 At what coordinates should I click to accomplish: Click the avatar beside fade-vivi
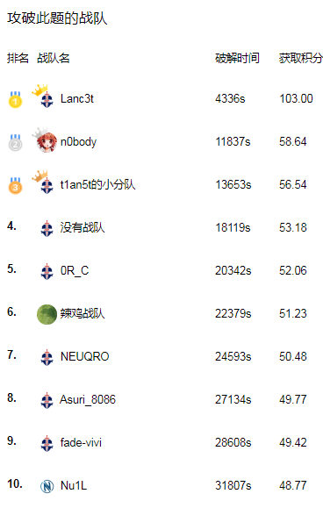(x=47, y=444)
